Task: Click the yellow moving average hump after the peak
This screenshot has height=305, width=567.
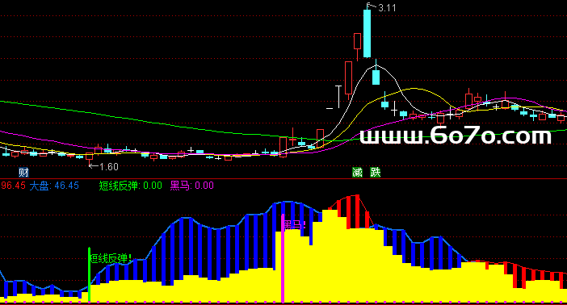Action: tap(414, 89)
